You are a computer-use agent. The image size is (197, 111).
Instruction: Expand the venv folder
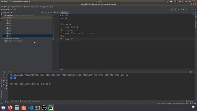coord(5,18)
